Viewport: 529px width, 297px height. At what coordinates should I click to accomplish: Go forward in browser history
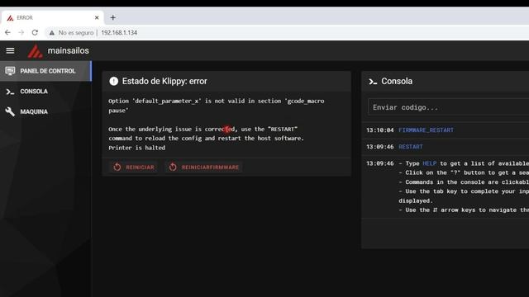coord(21,33)
